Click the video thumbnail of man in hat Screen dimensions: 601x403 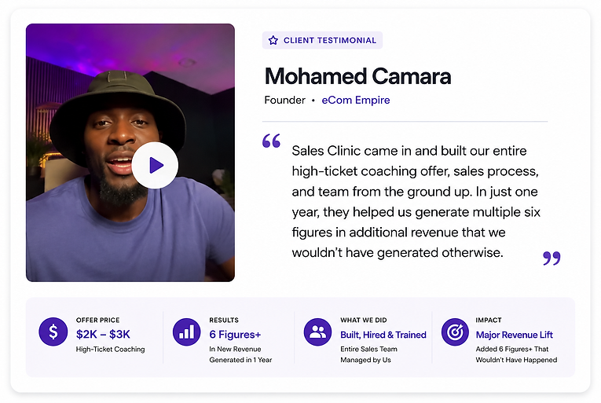click(130, 152)
